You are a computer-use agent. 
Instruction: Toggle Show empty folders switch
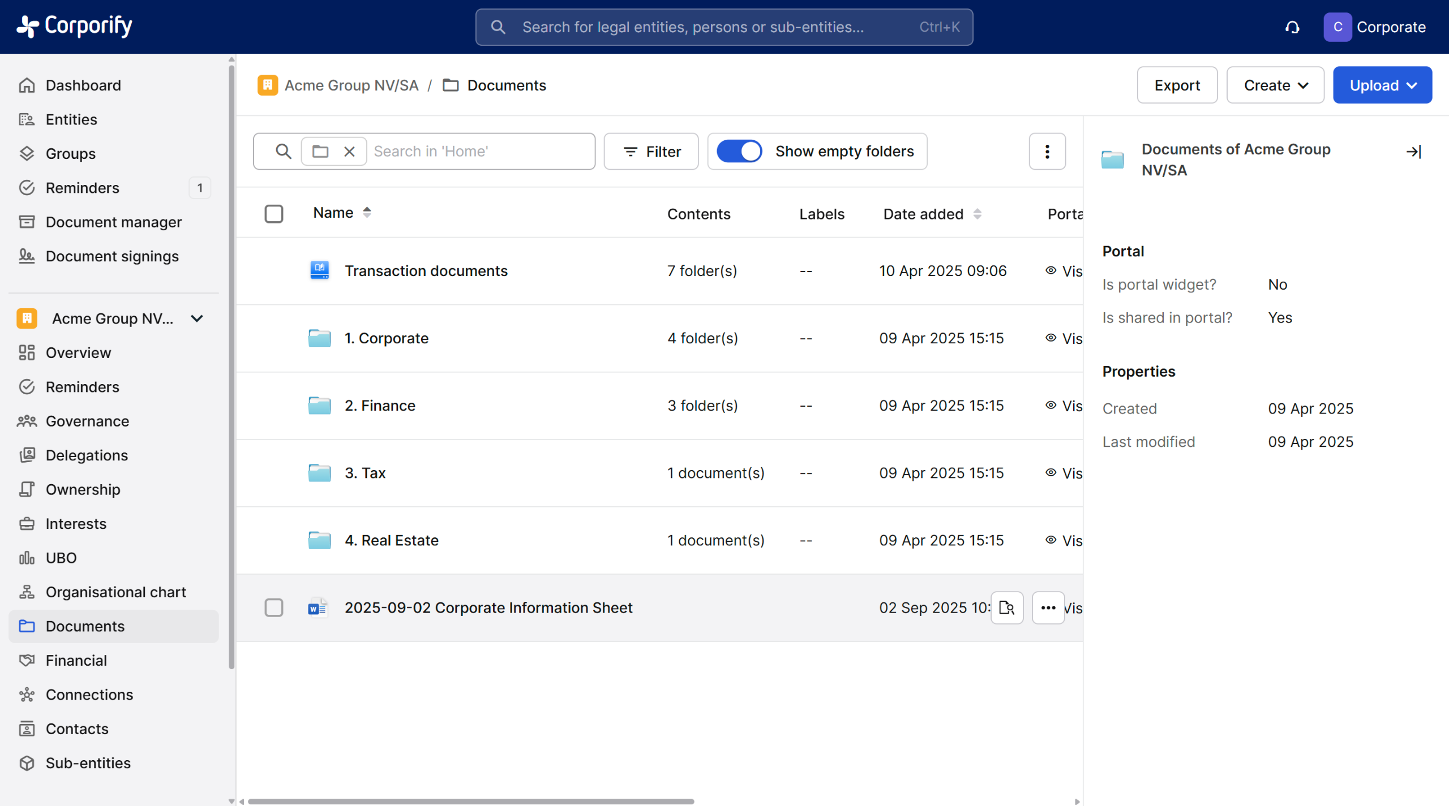739,152
